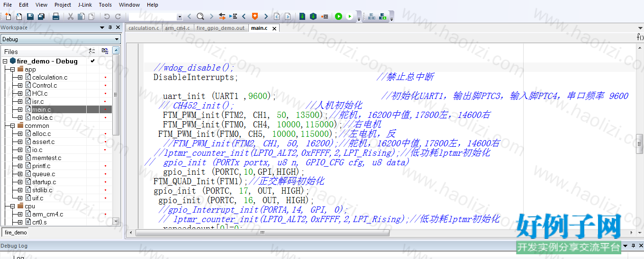This screenshot has height=259, width=644.
Task: Cut selection with the scissors icon
Action: click(x=71, y=17)
